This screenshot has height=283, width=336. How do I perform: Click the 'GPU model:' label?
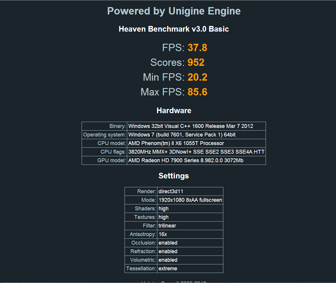[112, 160]
